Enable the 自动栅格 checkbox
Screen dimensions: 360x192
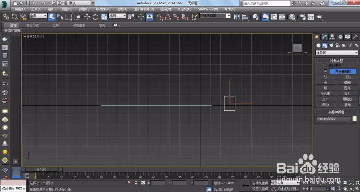[325, 65]
